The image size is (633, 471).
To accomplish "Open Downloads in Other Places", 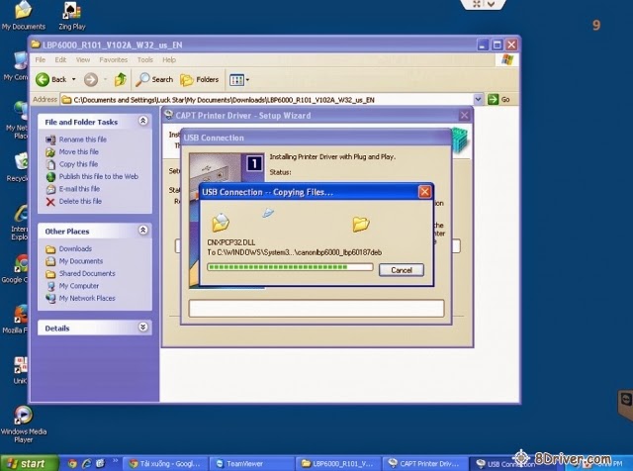I will click(x=75, y=248).
